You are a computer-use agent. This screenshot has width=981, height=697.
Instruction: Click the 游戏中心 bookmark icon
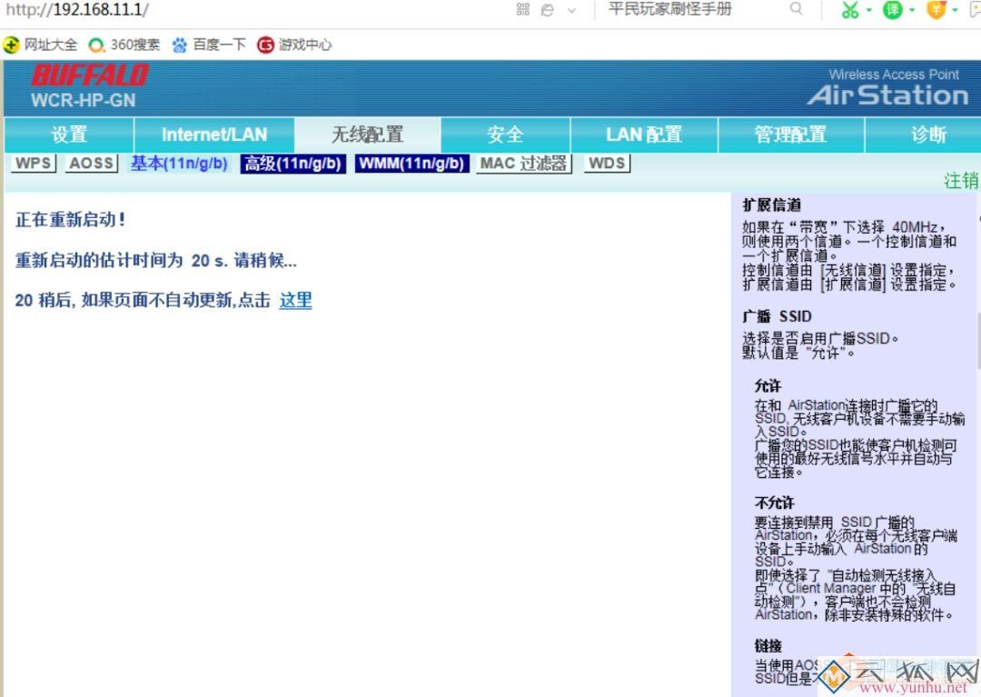(263, 43)
